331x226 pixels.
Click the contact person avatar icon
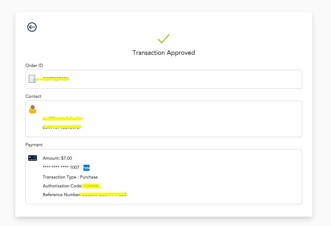pyautogui.click(x=33, y=109)
